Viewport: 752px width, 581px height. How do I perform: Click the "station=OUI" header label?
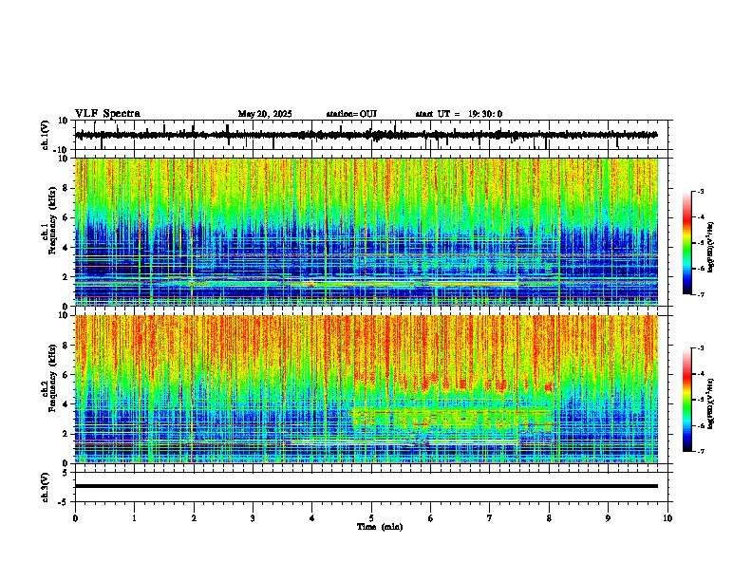click(x=351, y=114)
